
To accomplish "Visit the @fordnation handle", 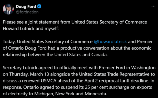I will (27, 12).
